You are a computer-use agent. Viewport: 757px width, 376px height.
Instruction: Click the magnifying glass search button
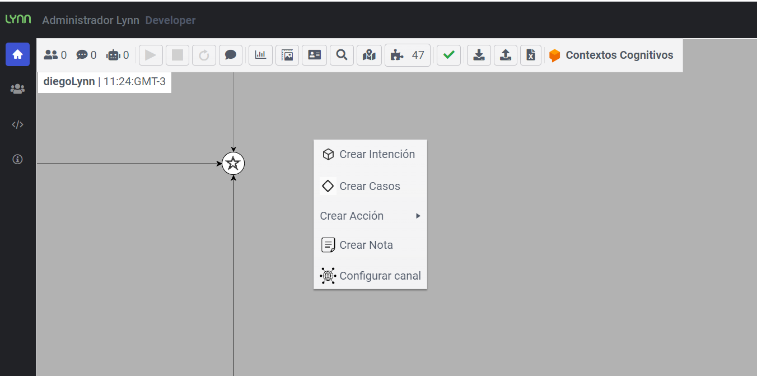[x=342, y=55]
